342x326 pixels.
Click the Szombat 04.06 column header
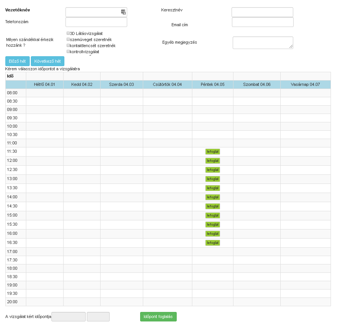pos(257,84)
